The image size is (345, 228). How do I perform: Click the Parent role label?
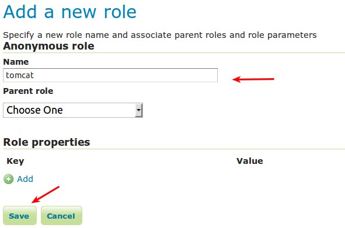pyautogui.click(x=28, y=91)
